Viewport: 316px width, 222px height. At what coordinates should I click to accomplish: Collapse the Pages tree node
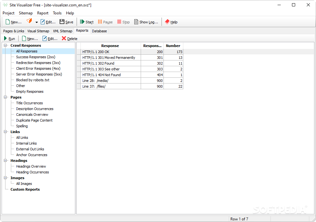5,97
